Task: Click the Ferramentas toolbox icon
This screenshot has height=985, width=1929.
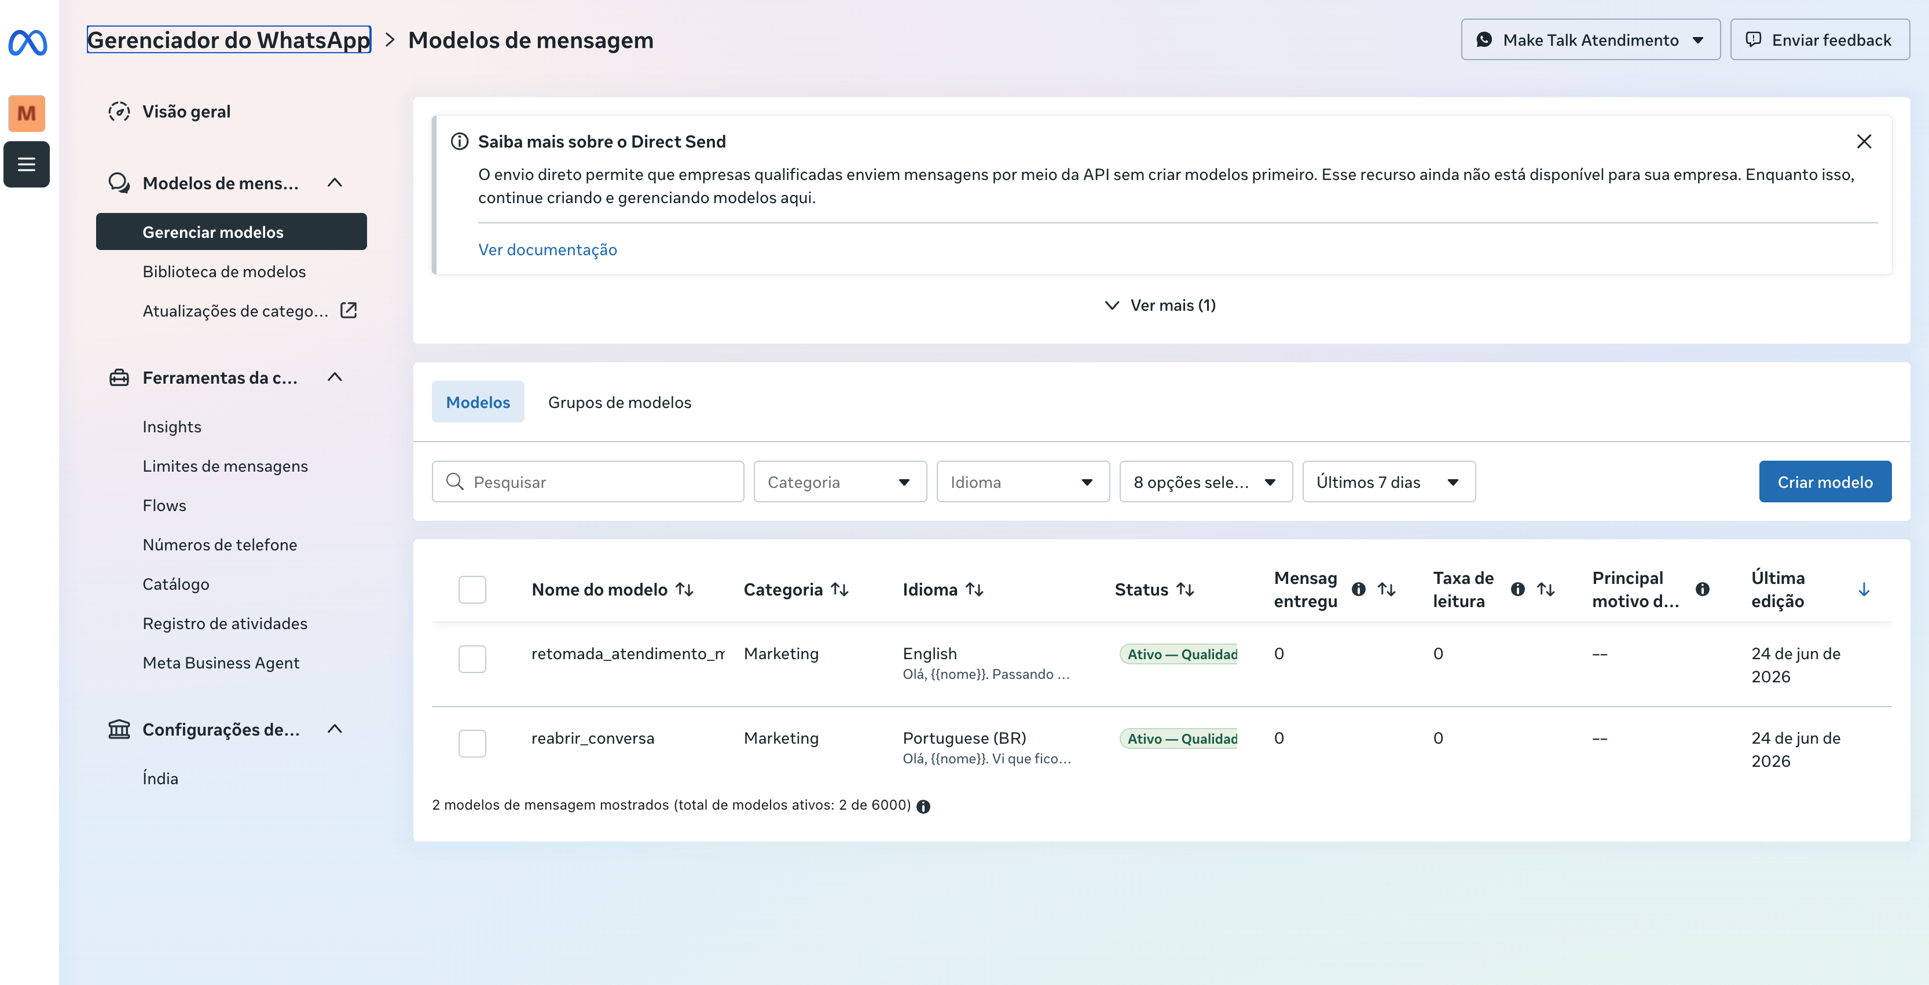Action: pos(119,377)
